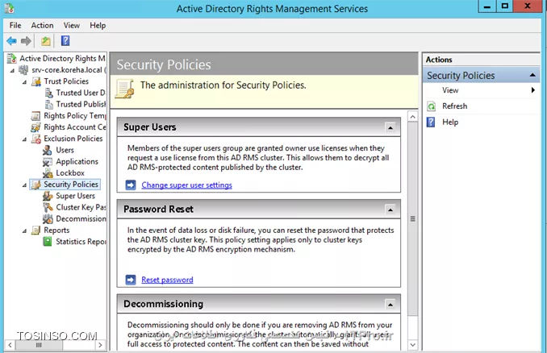Click the tree pane horizontal scrollbar thumb
Screen dimensions: 547x353
[39, 345]
